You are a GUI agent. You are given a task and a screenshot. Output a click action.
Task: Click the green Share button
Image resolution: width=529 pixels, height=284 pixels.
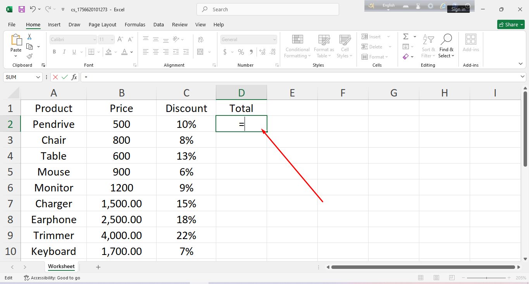coord(511,24)
